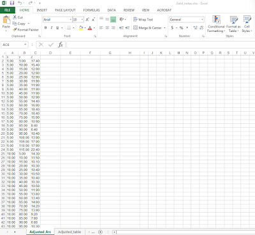255x235 pixels.
Task: Open the font size dropdown
Action: point(82,20)
